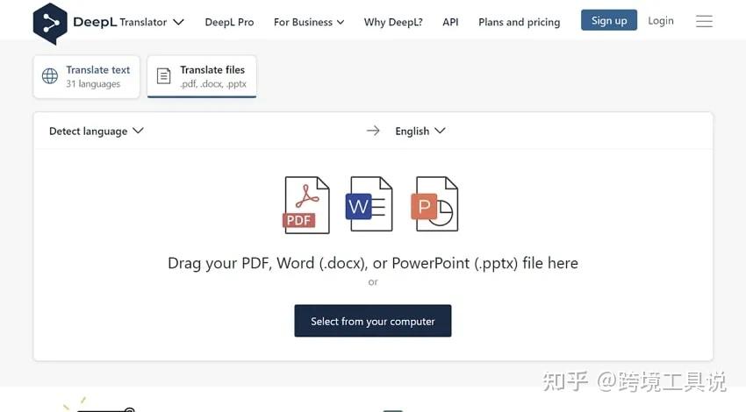Click Select from your computer button
The width and height of the screenshot is (746, 412).
tap(373, 321)
